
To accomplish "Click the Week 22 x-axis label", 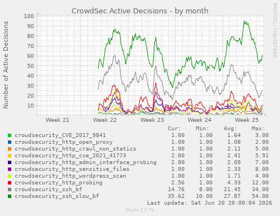I will pyautogui.click(x=105, y=120).
